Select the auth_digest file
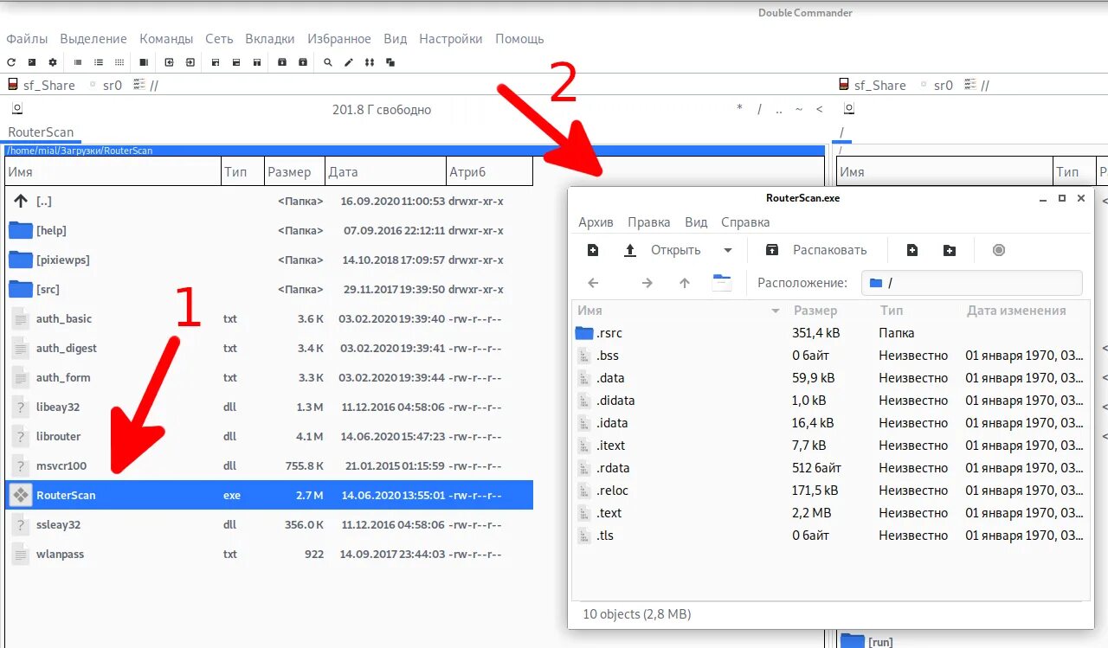 pyautogui.click(x=268, y=348)
